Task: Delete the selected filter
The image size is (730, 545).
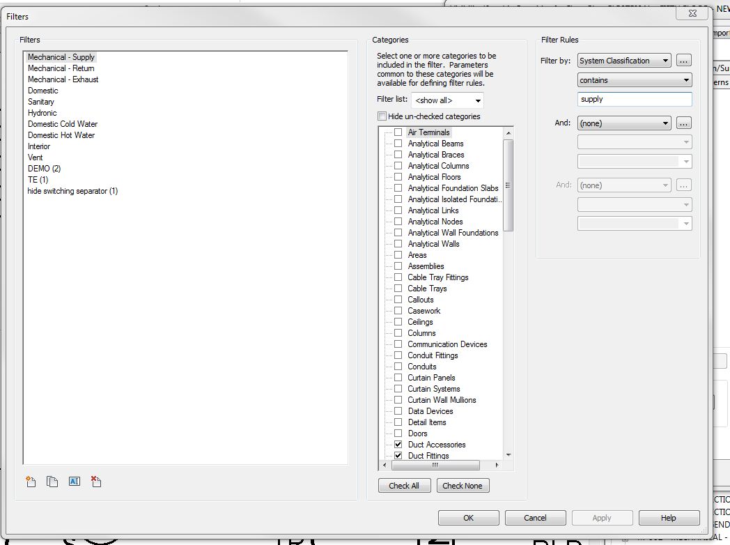Action: click(95, 481)
